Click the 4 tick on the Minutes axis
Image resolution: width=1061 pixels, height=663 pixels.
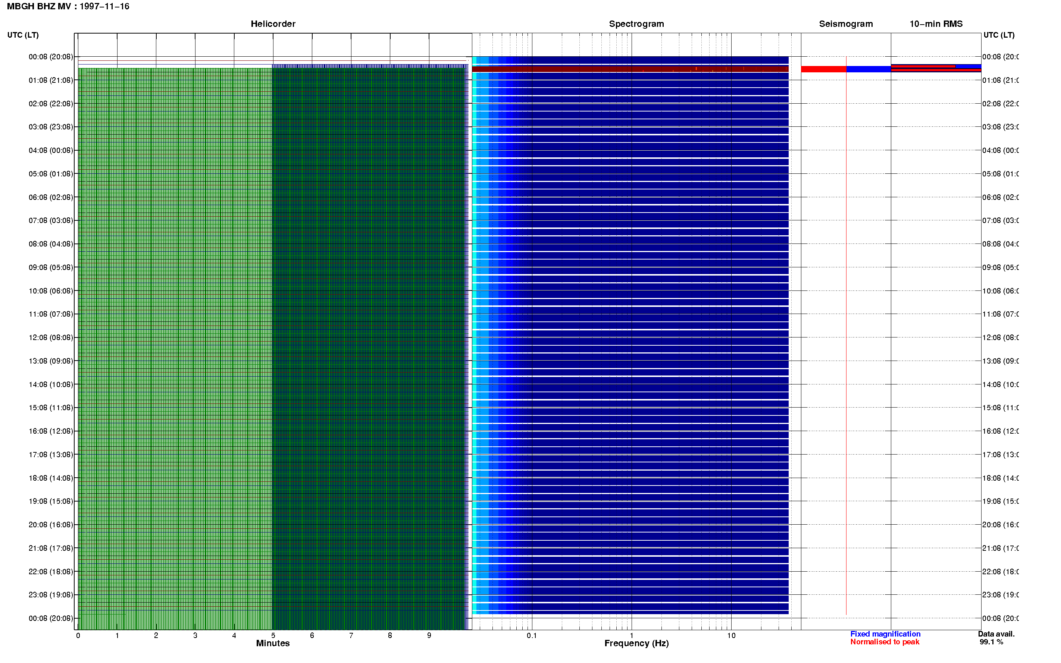pos(234,635)
